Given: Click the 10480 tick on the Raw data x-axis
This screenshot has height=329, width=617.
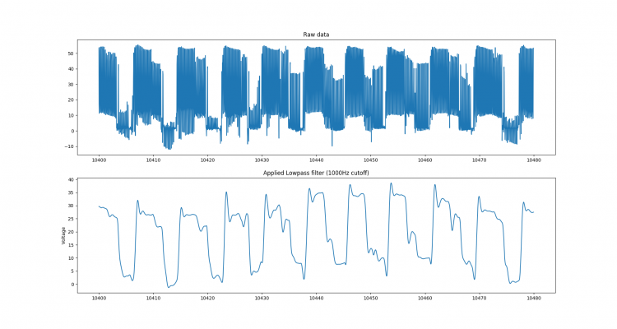Looking at the screenshot, I should pyautogui.click(x=534, y=160).
